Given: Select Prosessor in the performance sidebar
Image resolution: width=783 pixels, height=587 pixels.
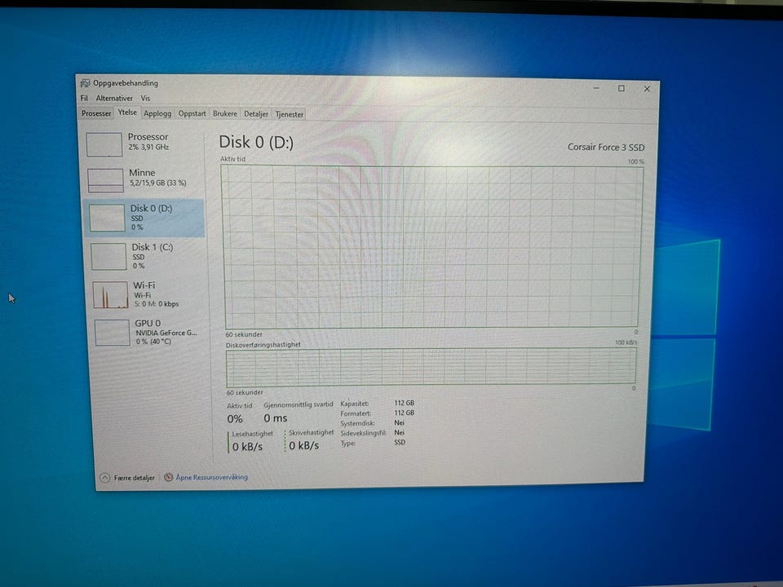Looking at the screenshot, I should point(144,144).
